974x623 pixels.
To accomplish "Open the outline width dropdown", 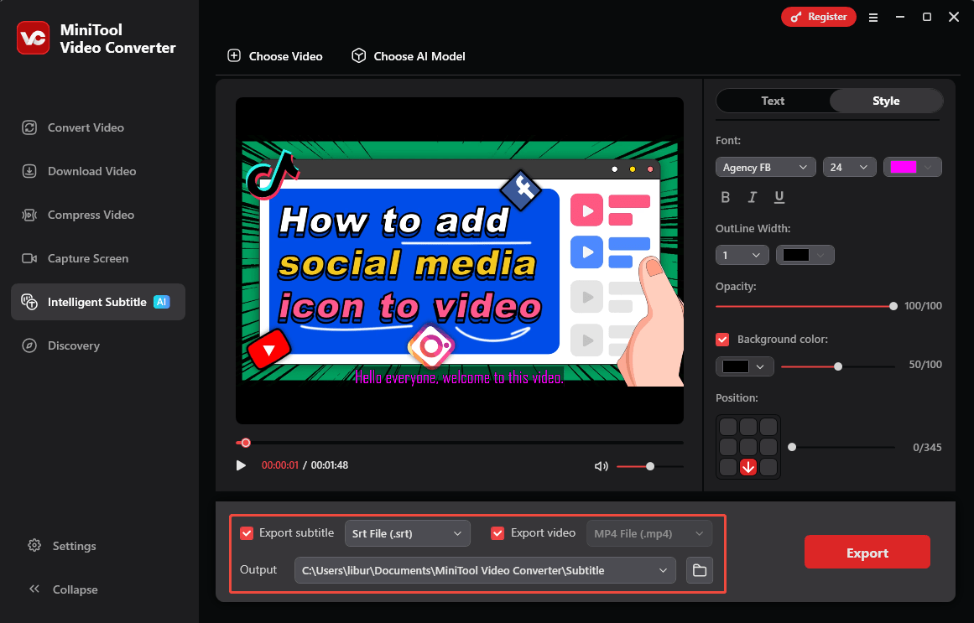I will 742,255.
